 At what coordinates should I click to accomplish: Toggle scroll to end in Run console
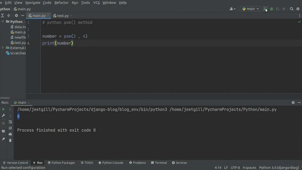pyautogui.click(x=10, y=128)
